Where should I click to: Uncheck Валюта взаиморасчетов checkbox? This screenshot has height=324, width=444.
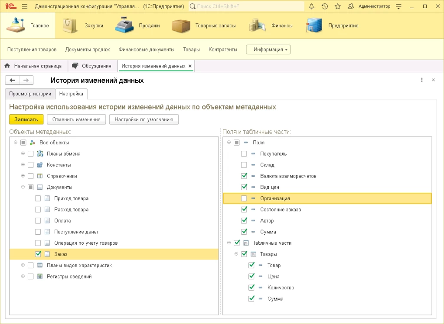click(244, 176)
